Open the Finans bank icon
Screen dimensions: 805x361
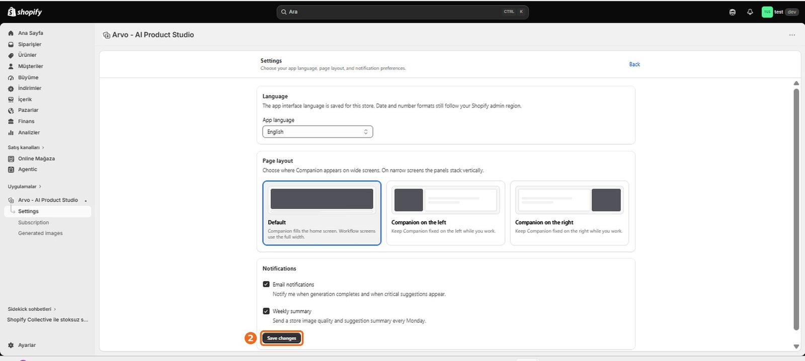coord(11,122)
